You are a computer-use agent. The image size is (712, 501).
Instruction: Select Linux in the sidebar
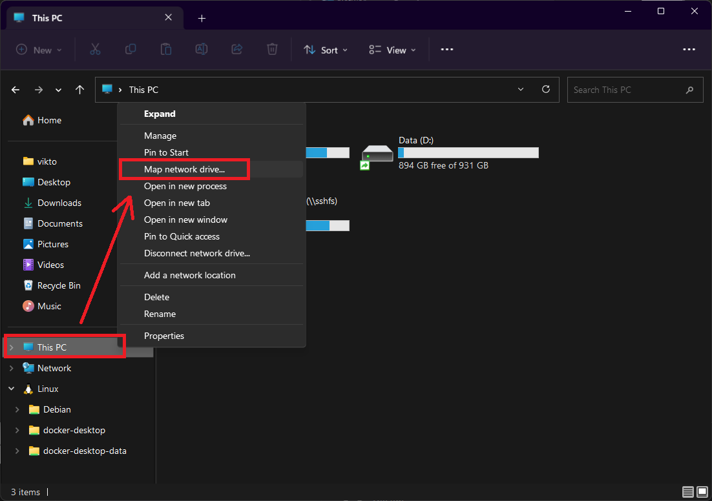[41, 389]
